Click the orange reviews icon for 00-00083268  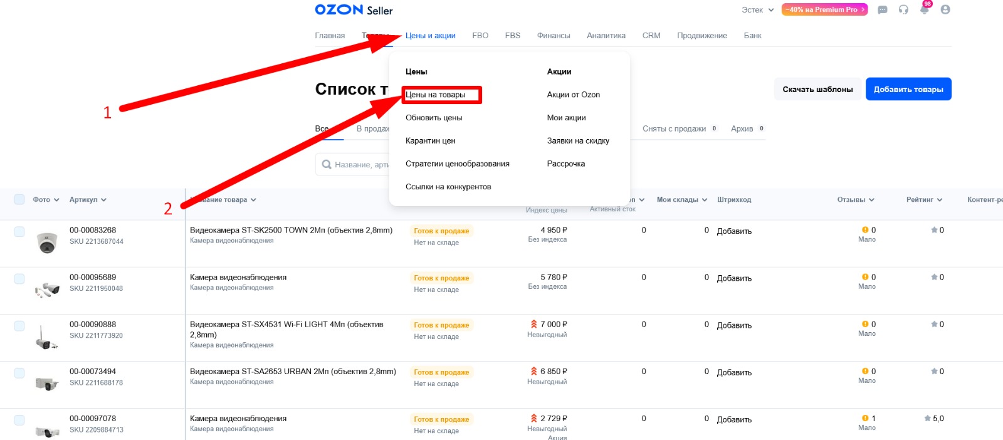865,230
